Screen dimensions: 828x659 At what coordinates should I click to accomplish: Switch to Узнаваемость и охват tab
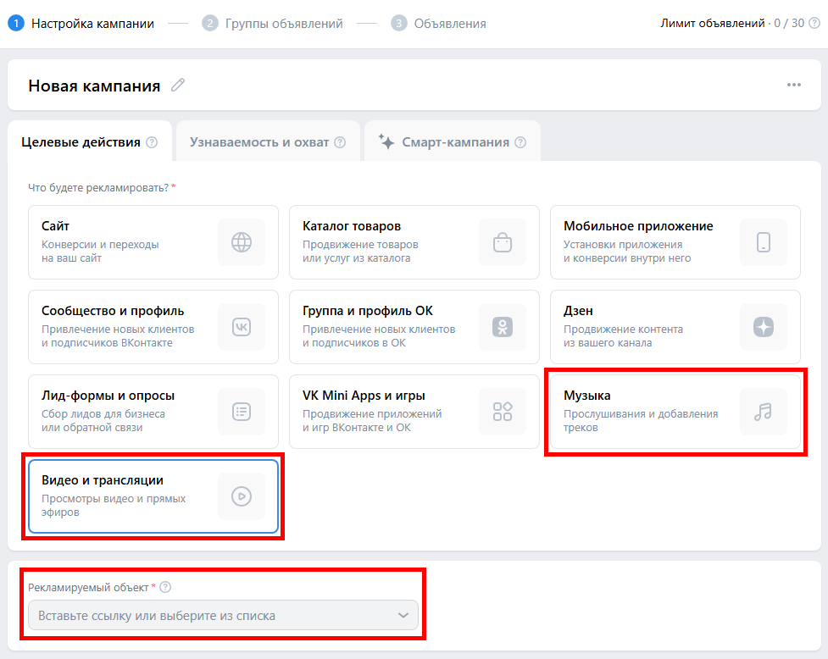pyautogui.click(x=269, y=141)
